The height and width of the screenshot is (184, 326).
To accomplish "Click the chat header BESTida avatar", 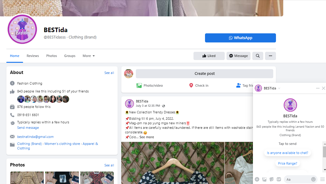I will (258, 88).
